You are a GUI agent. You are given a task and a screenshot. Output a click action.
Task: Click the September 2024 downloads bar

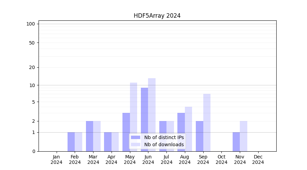207,122
